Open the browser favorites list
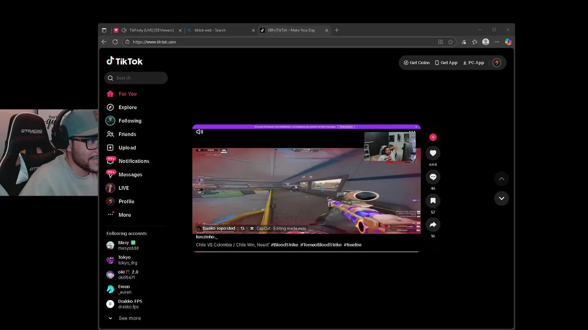The height and width of the screenshot is (330, 588). click(475, 42)
